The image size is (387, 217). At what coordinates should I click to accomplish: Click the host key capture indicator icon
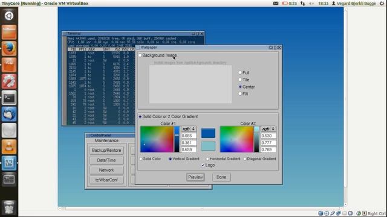[x=364, y=213]
